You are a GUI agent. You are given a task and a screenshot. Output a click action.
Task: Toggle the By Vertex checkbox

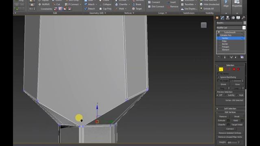[x=219, y=73]
